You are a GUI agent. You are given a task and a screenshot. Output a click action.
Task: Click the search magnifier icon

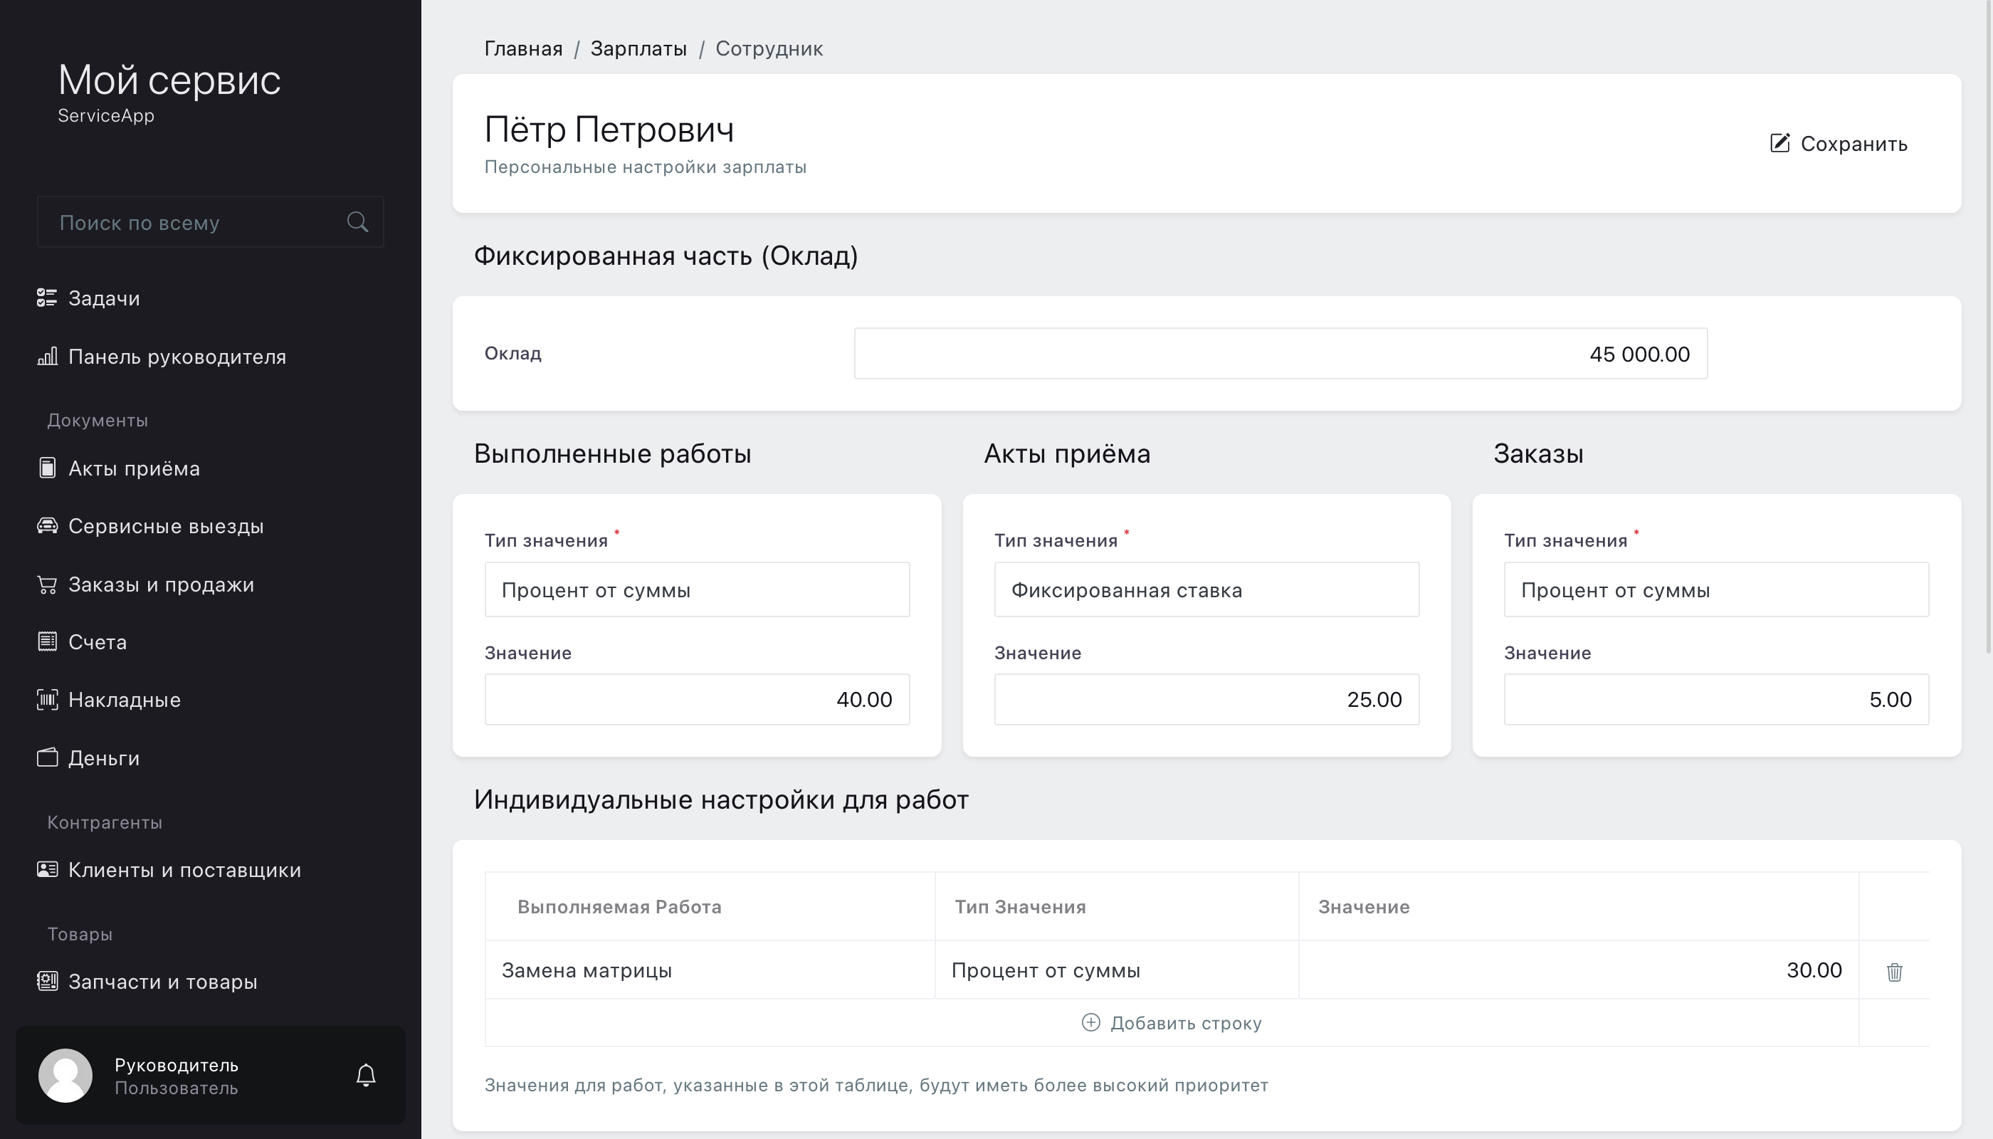(357, 222)
